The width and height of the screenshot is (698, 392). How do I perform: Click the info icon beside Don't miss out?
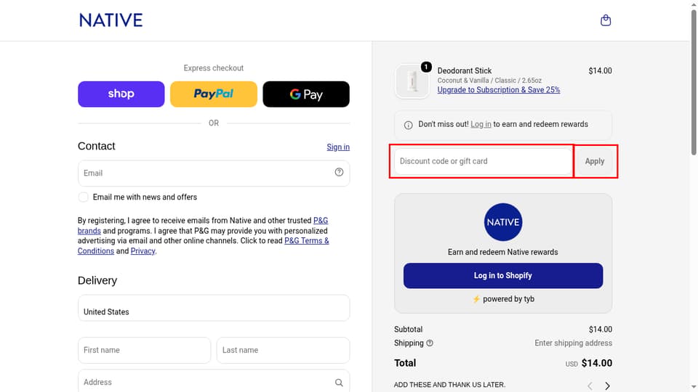pyautogui.click(x=408, y=125)
